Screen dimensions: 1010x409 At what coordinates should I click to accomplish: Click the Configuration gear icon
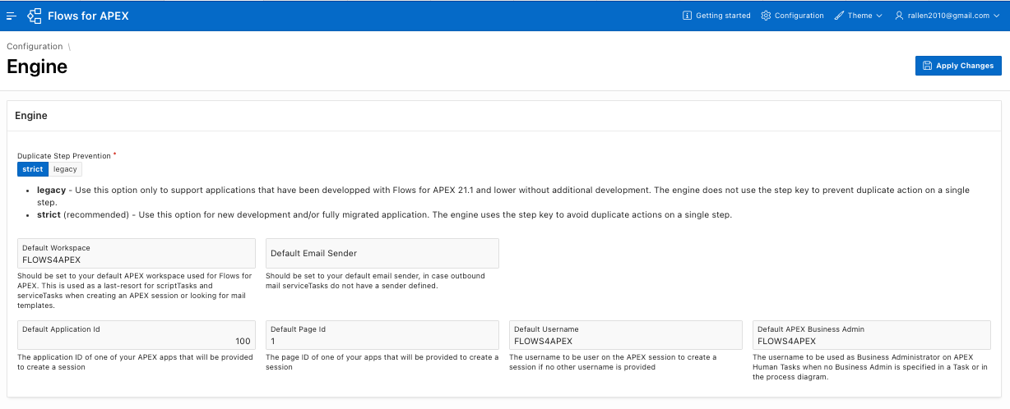(x=766, y=16)
